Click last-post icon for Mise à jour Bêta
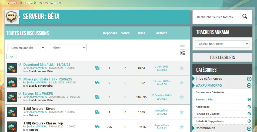Screen dimensions: 257x132 (97, 83)
